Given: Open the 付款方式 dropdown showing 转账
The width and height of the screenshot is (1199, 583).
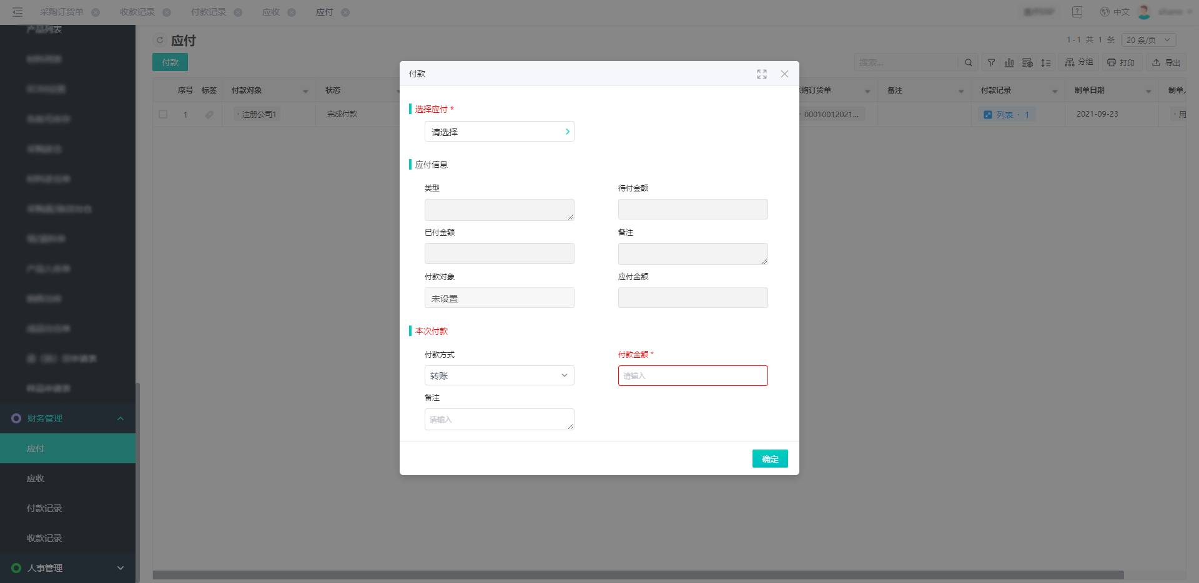Looking at the screenshot, I should pos(500,375).
